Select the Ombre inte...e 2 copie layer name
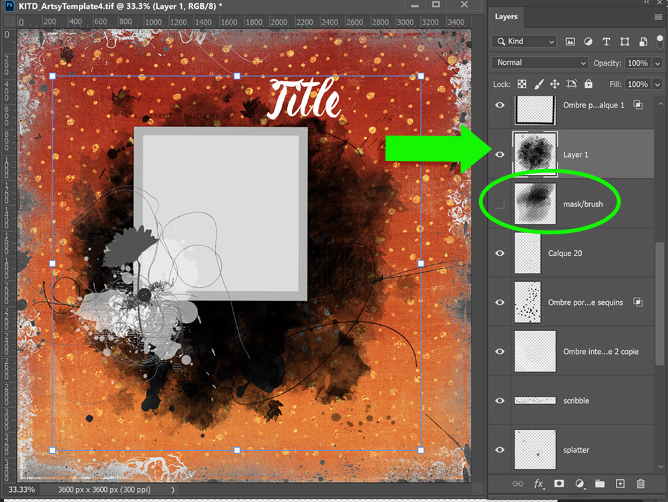 point(601,352)
